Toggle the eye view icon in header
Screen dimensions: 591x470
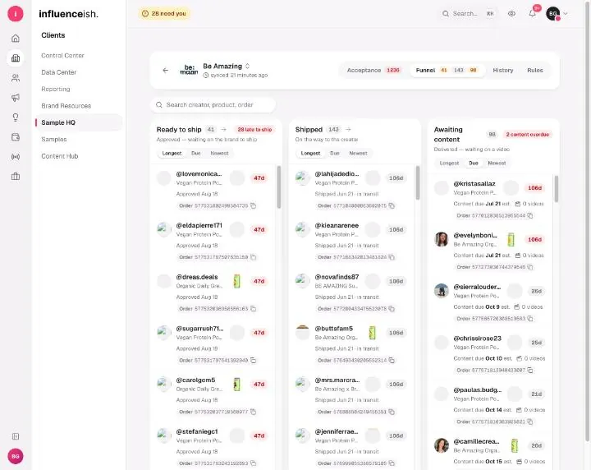(511, 14)
